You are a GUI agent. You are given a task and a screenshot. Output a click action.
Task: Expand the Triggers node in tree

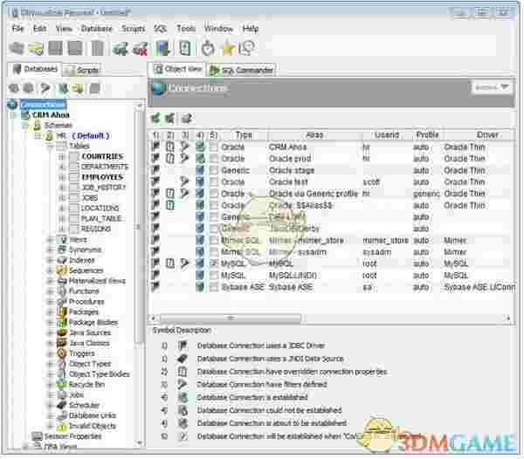(50, 353)
